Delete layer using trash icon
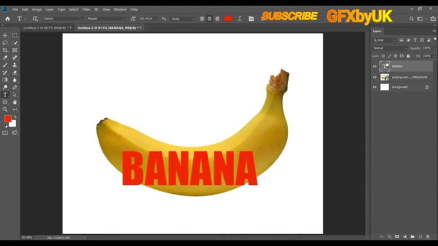The width and height of the screenshot is (438, 246). point(428,237)
